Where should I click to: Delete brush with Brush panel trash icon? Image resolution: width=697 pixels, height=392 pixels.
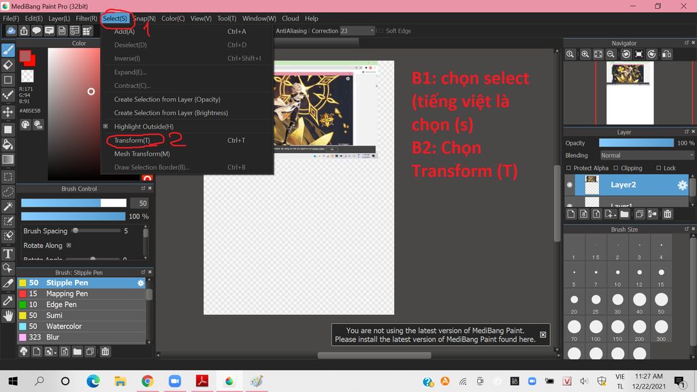click(x=105, y=352)
